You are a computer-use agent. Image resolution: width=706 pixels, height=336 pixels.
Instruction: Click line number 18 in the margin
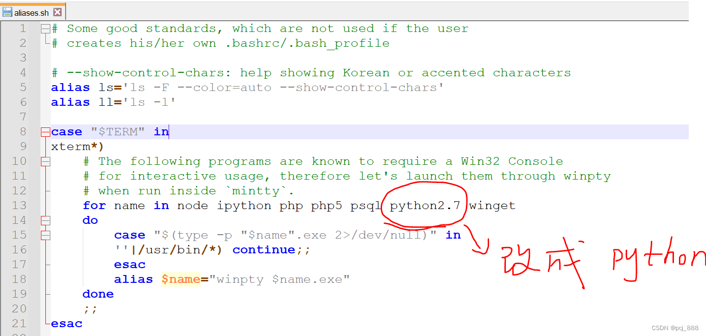click(x=19, y=279)
